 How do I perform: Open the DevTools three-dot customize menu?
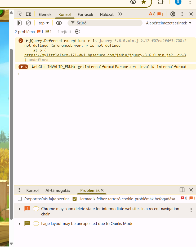182,14
